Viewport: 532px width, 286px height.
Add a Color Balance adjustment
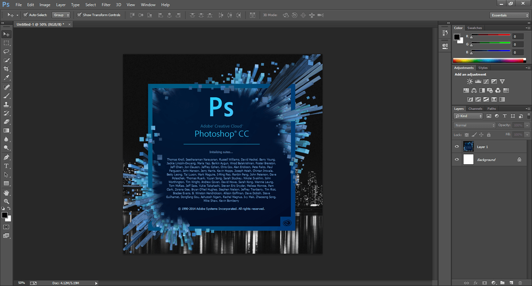[474, 90]
